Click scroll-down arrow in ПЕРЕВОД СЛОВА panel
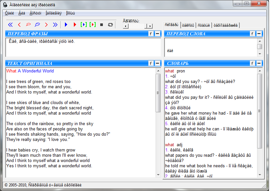270x191 pixels. click(260, 54)
